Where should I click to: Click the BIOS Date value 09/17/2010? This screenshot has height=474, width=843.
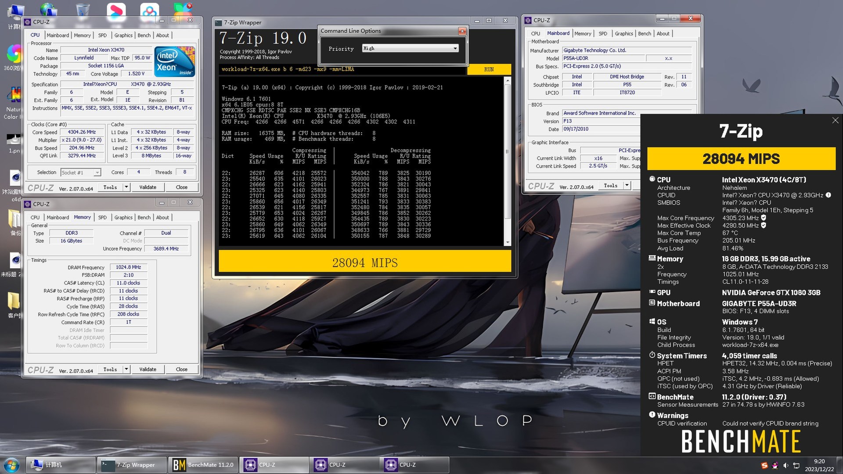pos(601,129)
